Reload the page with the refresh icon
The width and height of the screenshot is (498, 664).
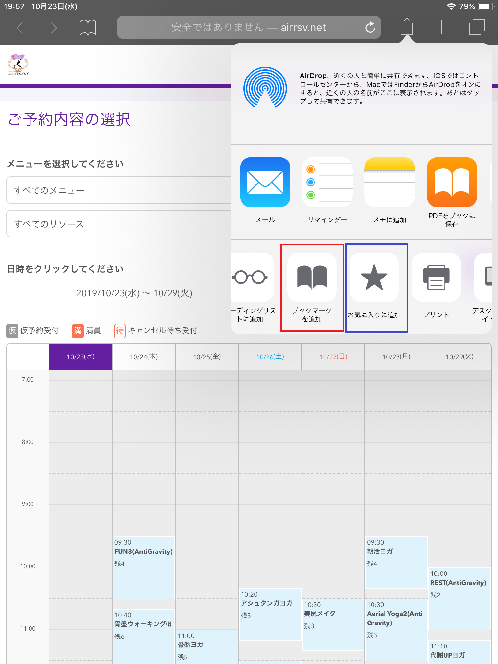click(x=370, y=27)
